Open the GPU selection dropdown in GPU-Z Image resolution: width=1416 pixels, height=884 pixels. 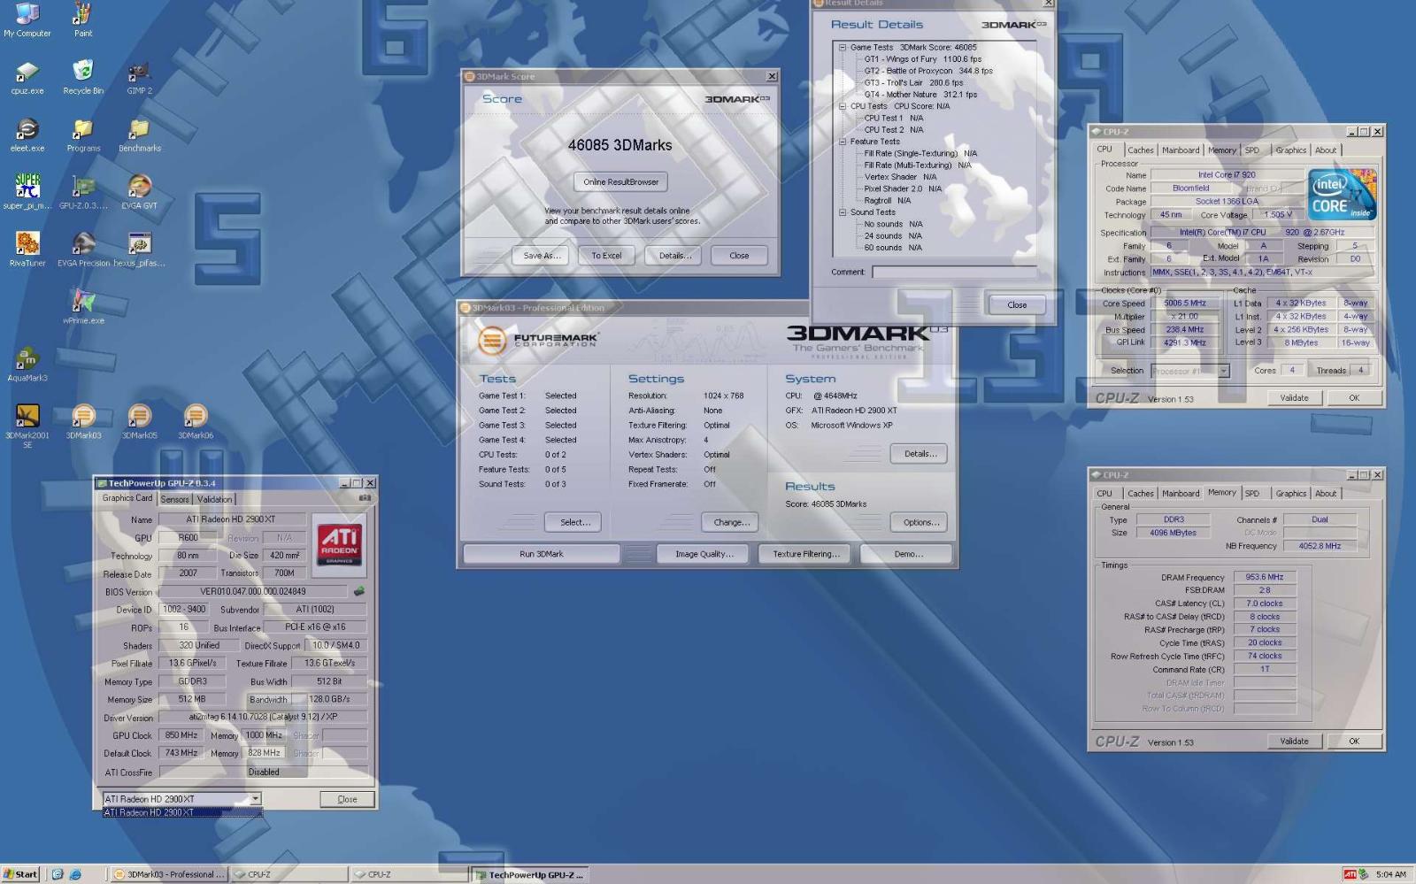pyautogui.click(x=255, y=799)
